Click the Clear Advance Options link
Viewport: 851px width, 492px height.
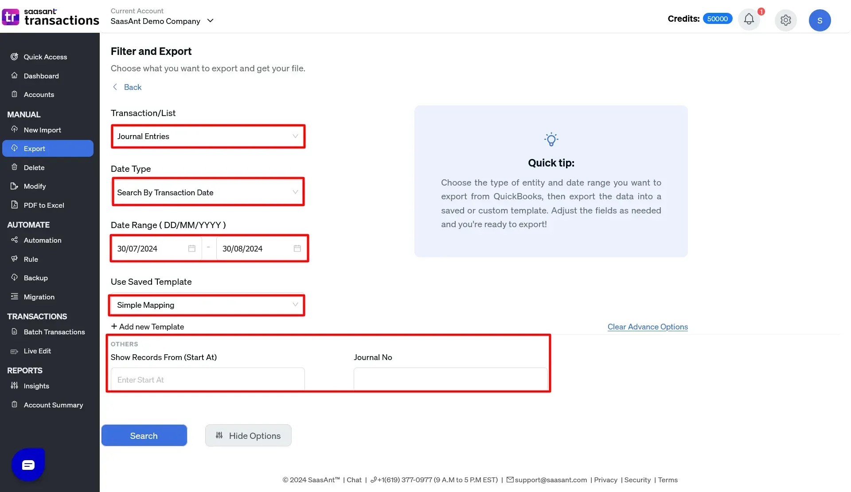click(x=648, y=327)
